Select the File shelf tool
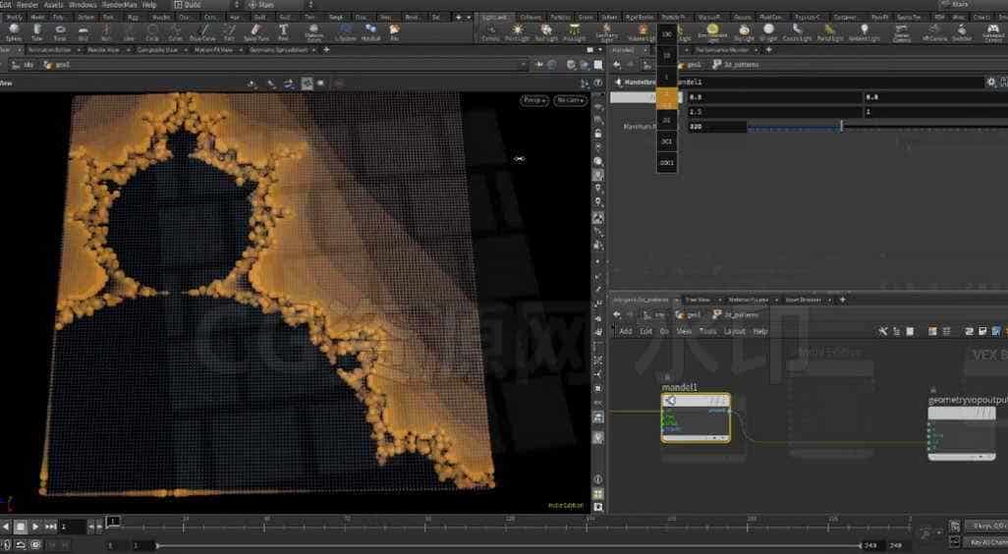The height and width of the screenshot is (554, 1008). (x=394, y=32)
